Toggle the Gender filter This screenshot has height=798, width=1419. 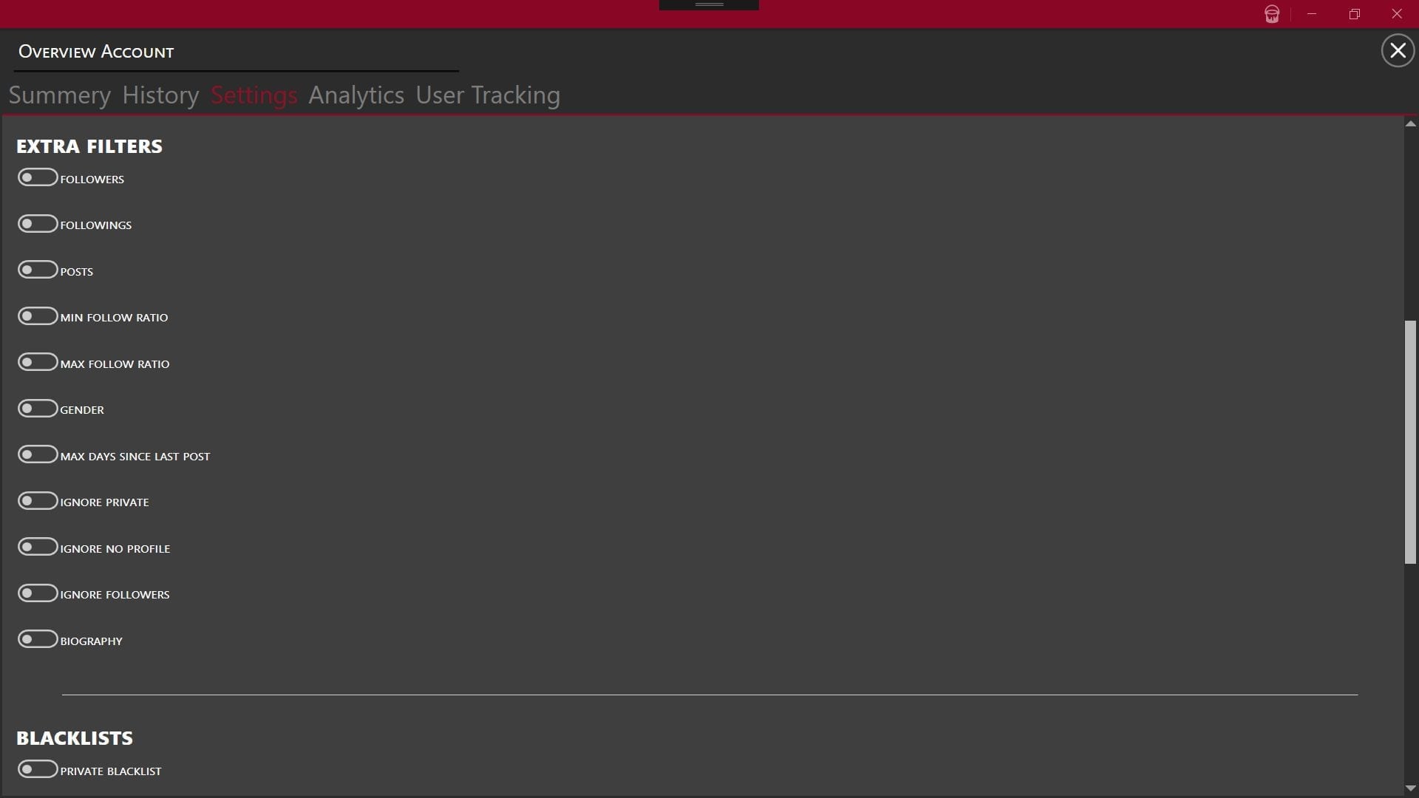click(x=38, y=409)
